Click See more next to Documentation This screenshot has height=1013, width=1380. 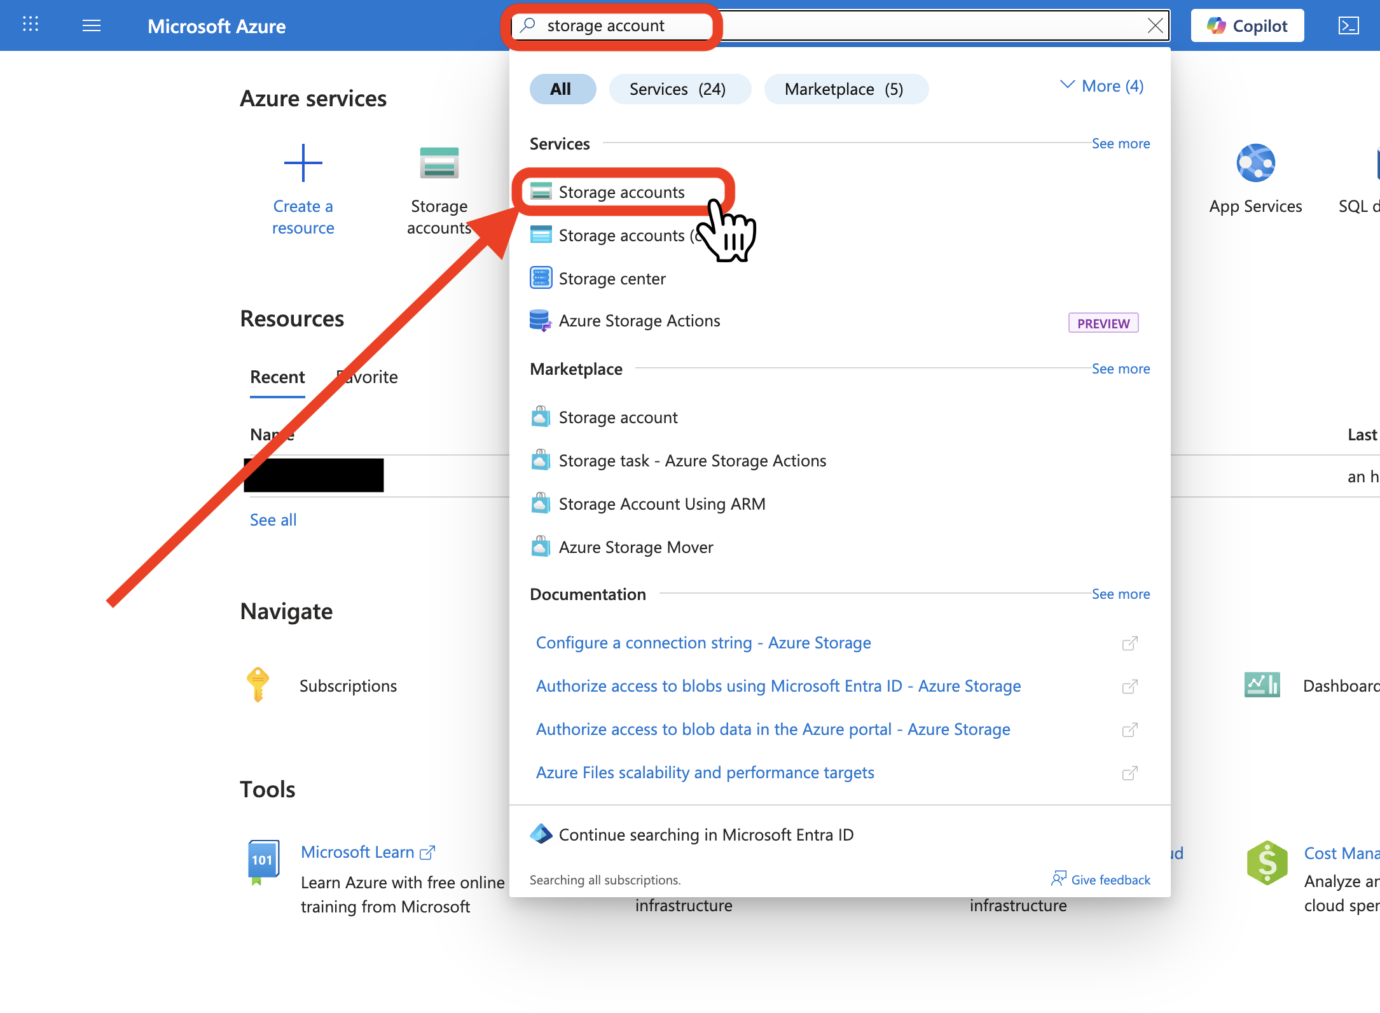(1120, 594)
